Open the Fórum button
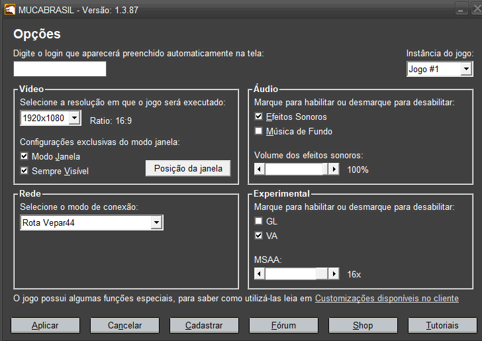482x341 pixels. 283,325
